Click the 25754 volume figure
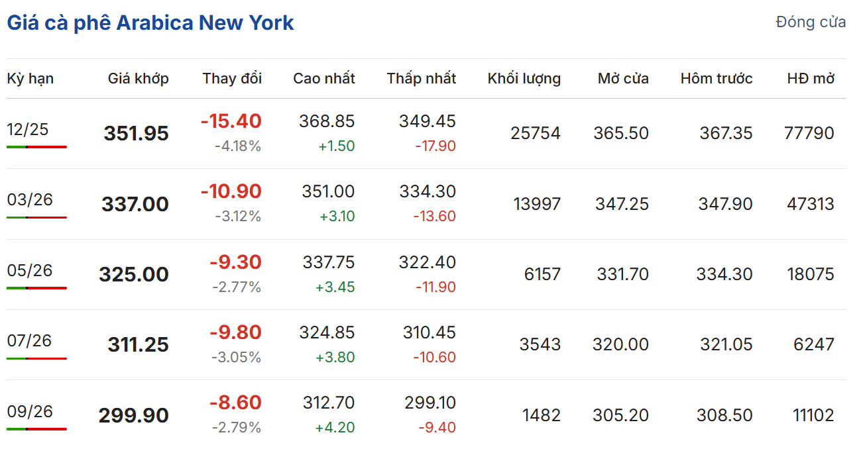 coord(535,133)
